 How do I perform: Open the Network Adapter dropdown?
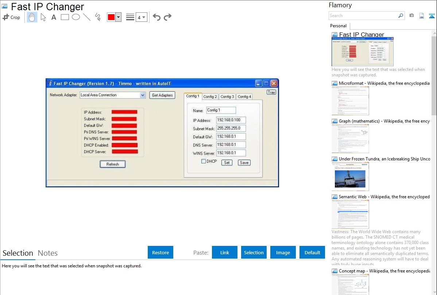point(113,95)
